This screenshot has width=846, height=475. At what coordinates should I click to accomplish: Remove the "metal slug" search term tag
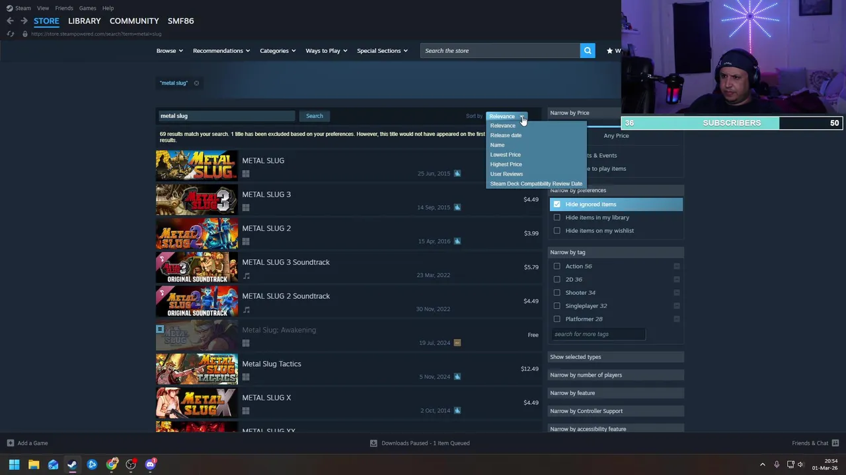pos(196,83)
